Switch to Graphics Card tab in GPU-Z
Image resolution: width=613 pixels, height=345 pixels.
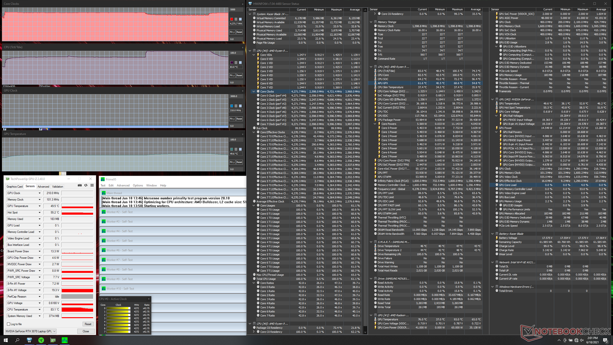15,187
